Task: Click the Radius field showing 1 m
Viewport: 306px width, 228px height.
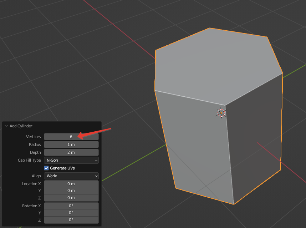Action: click(x=71, y=145)
